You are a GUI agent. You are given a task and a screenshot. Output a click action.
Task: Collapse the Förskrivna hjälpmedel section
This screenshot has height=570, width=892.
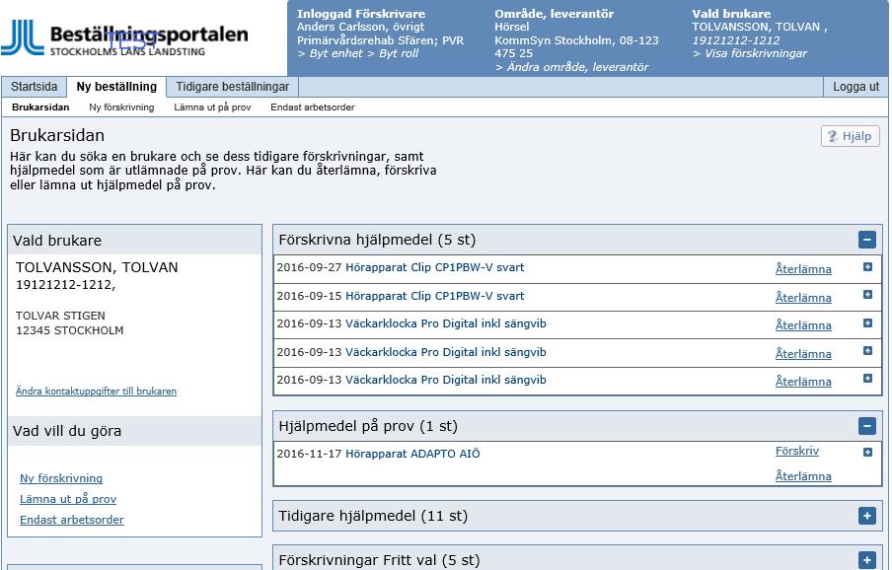pyautogui.click(x=867, y=240)
